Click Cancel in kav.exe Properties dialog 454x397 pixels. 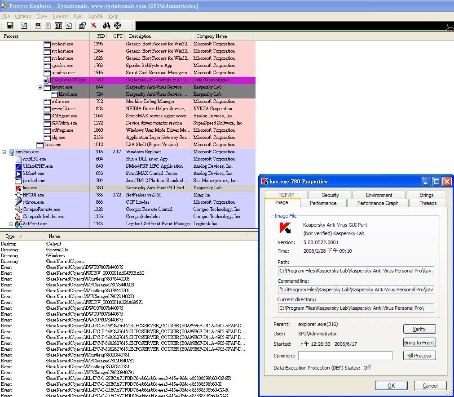[430, 385]
